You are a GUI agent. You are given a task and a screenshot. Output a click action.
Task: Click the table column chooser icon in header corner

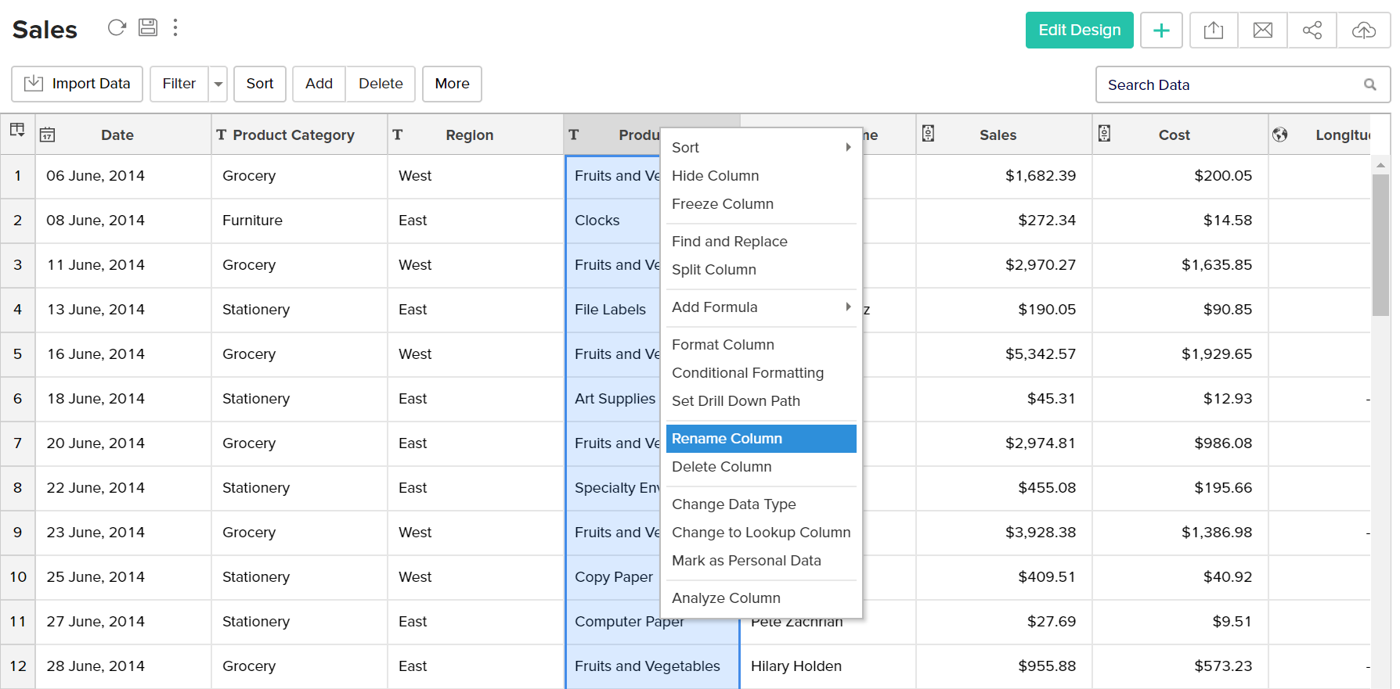(17, 131)
